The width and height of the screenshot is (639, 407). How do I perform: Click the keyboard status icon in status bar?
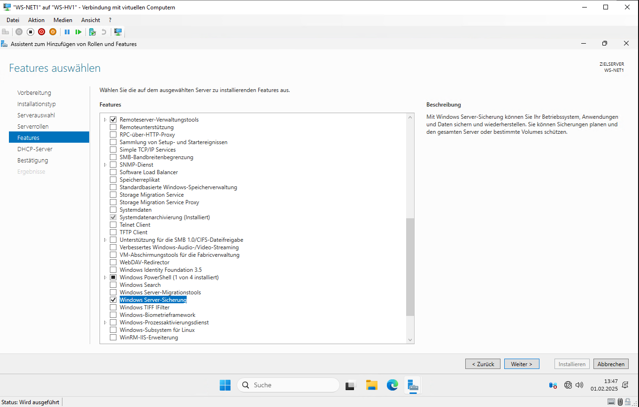pos(611,401)
